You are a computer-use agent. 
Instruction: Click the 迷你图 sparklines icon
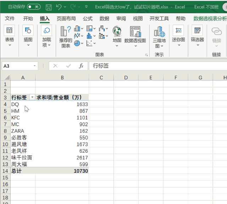178,30
